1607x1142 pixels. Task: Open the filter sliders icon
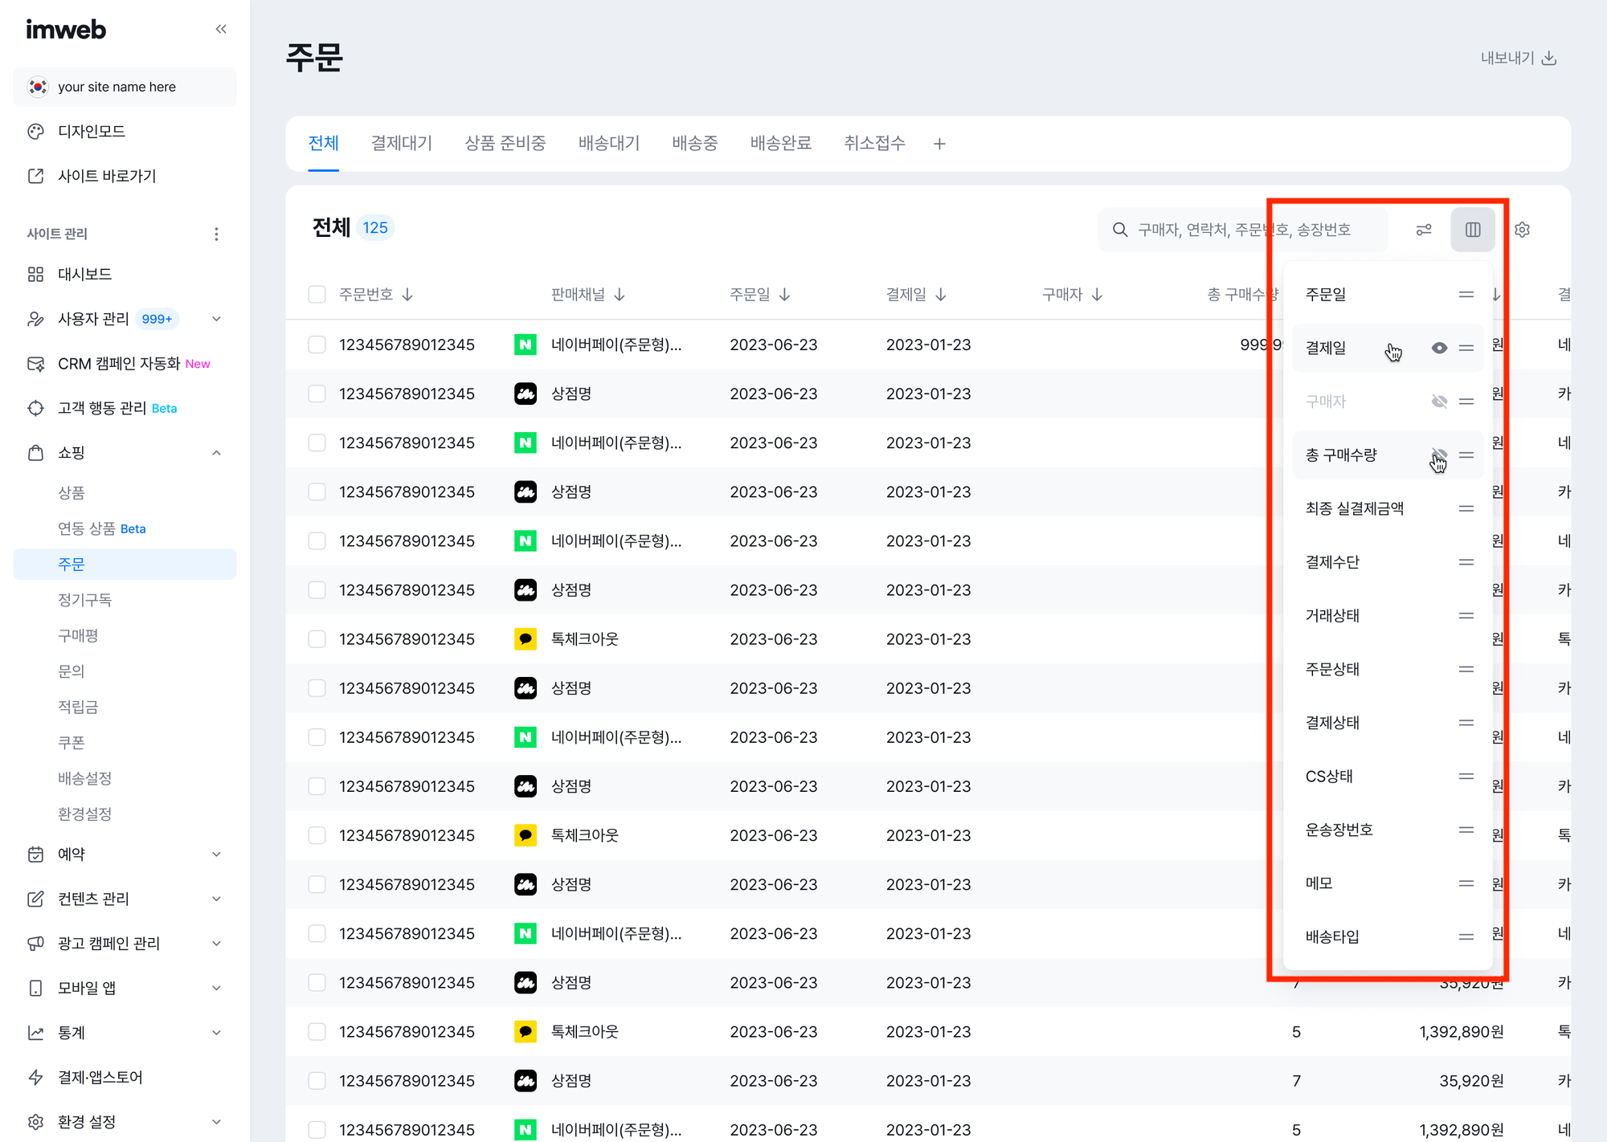click(1424, 230)
